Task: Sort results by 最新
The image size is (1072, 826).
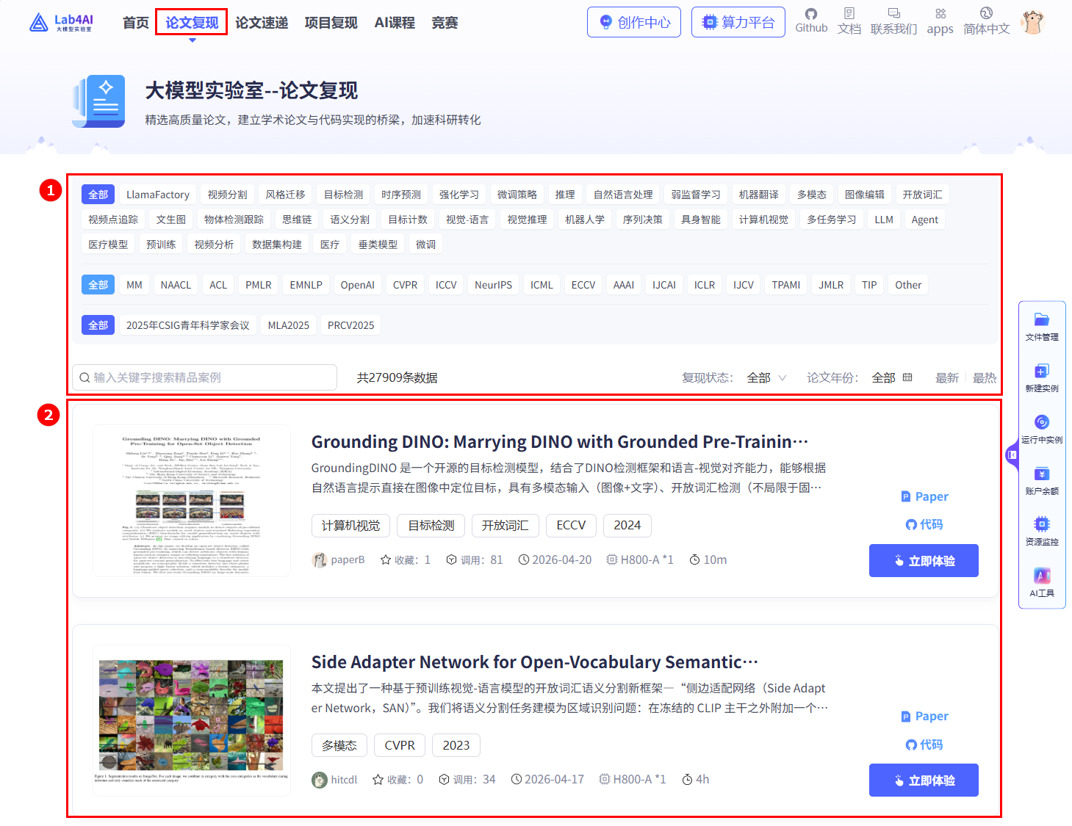Action: 947,377
